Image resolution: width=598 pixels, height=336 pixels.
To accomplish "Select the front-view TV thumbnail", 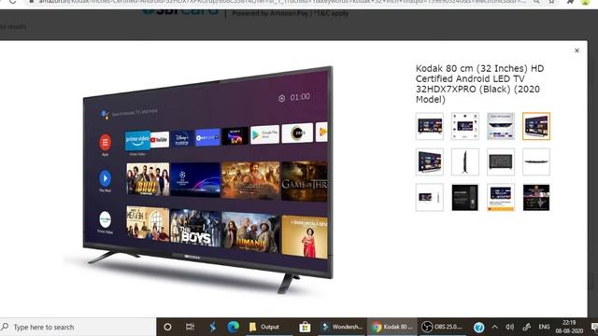I will point(430,126).
